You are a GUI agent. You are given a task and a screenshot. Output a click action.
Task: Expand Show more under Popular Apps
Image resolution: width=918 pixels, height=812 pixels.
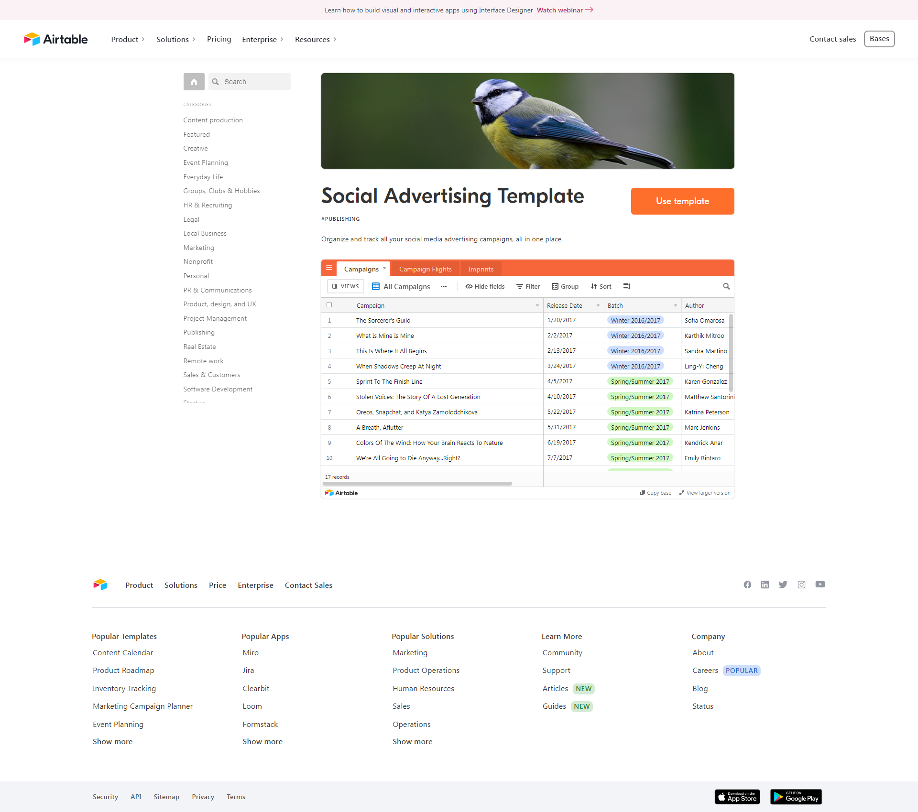[262, 742]
